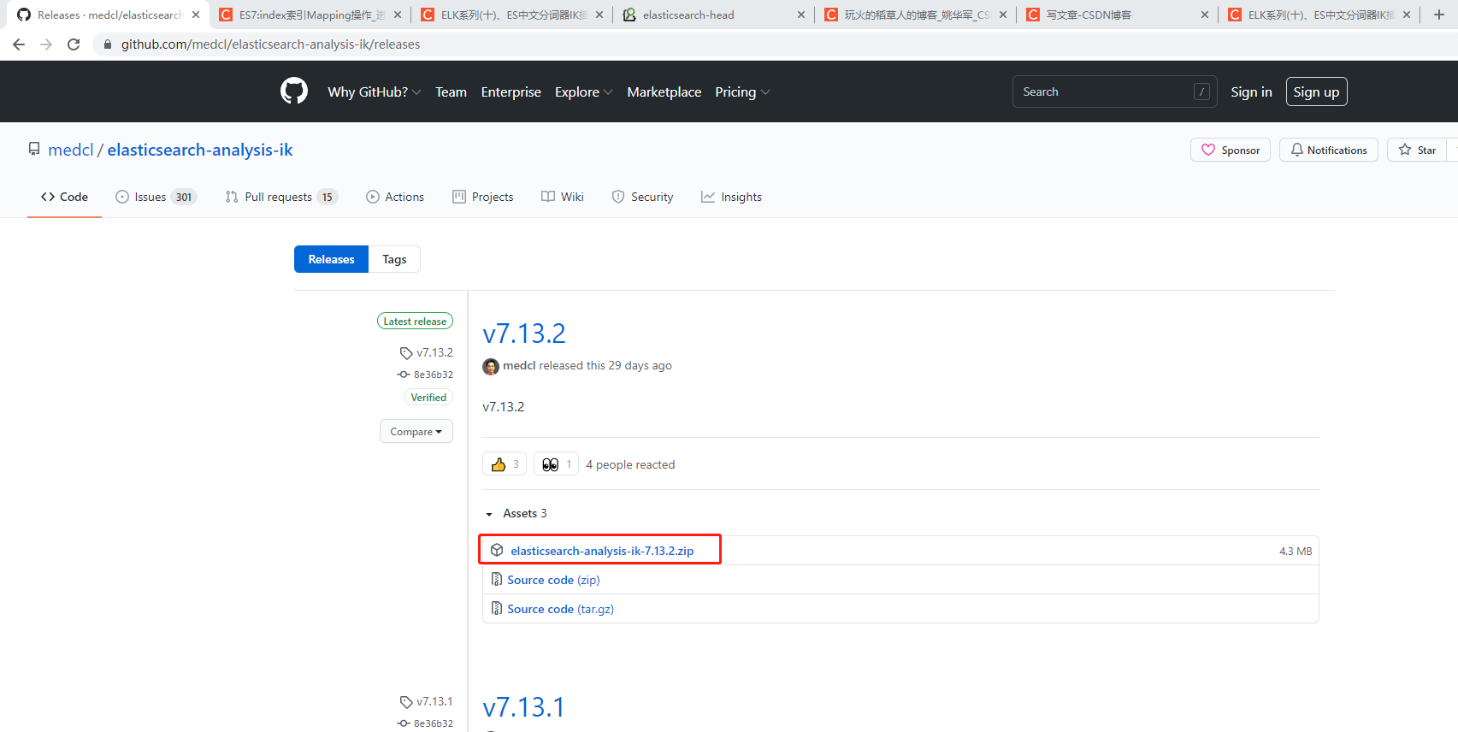Reload the page with the refresh icon

point(74,44)
